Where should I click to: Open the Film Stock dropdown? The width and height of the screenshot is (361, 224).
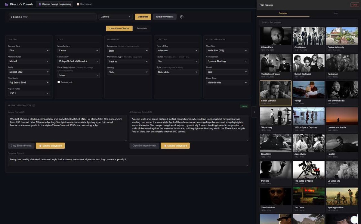point(29,83)
